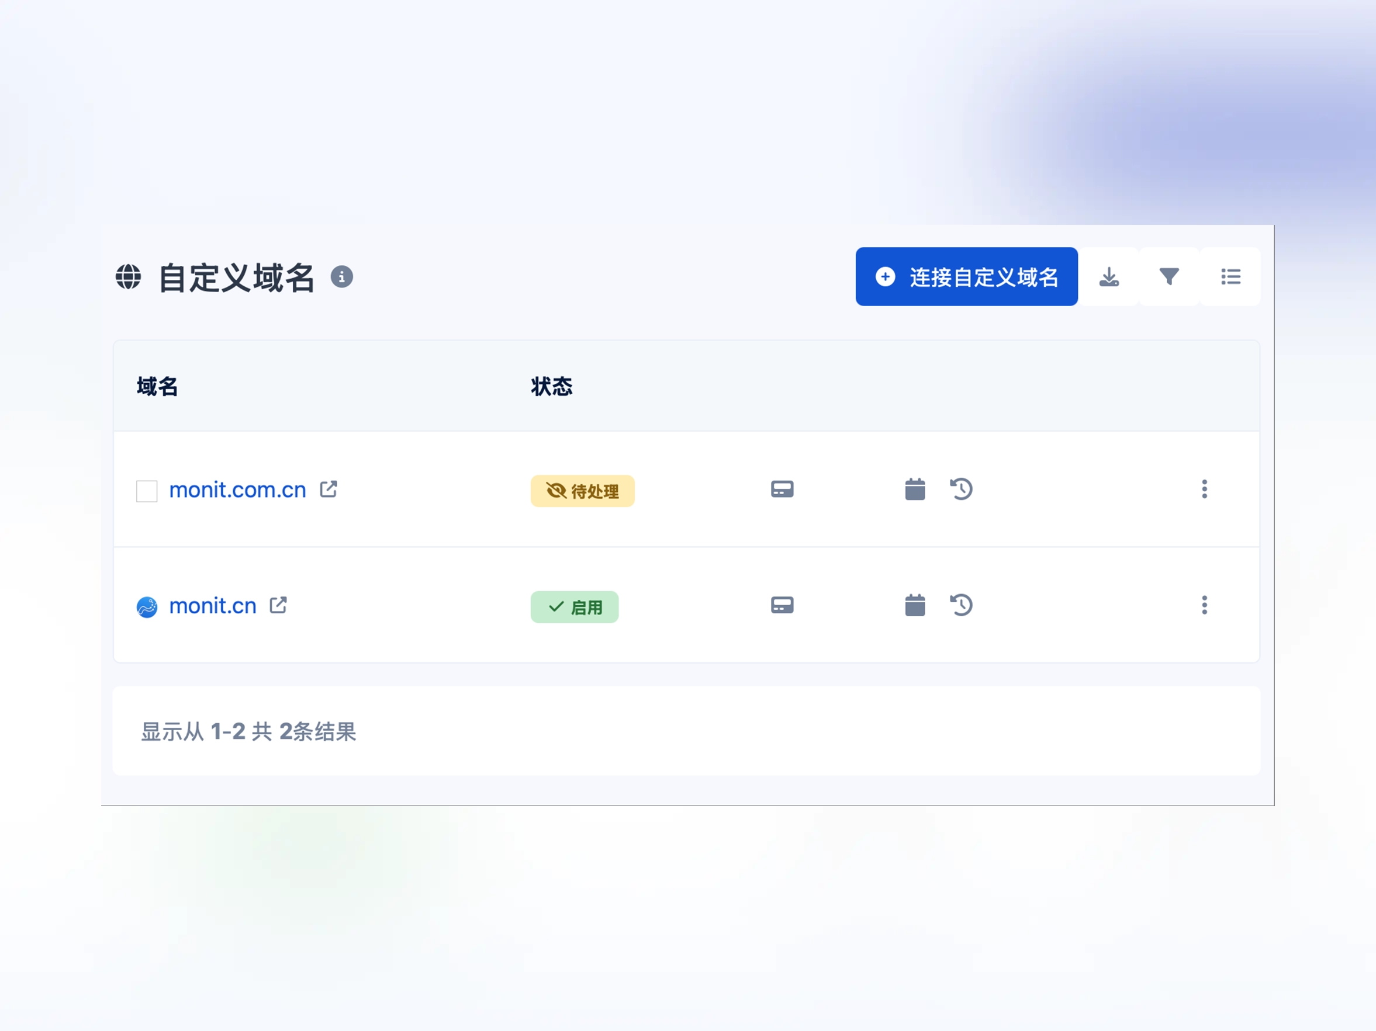The width and height of the screenshot is (1376, 1031).
Task: Click the card icon for monit.com.cn row
Action: click(x=782, y=489)
